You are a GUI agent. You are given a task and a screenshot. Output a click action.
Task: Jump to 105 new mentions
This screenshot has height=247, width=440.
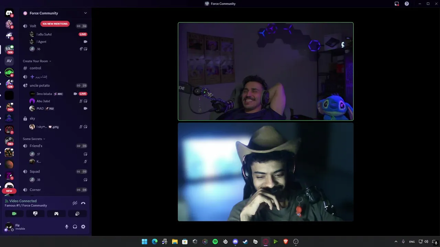tap(55, 24)
